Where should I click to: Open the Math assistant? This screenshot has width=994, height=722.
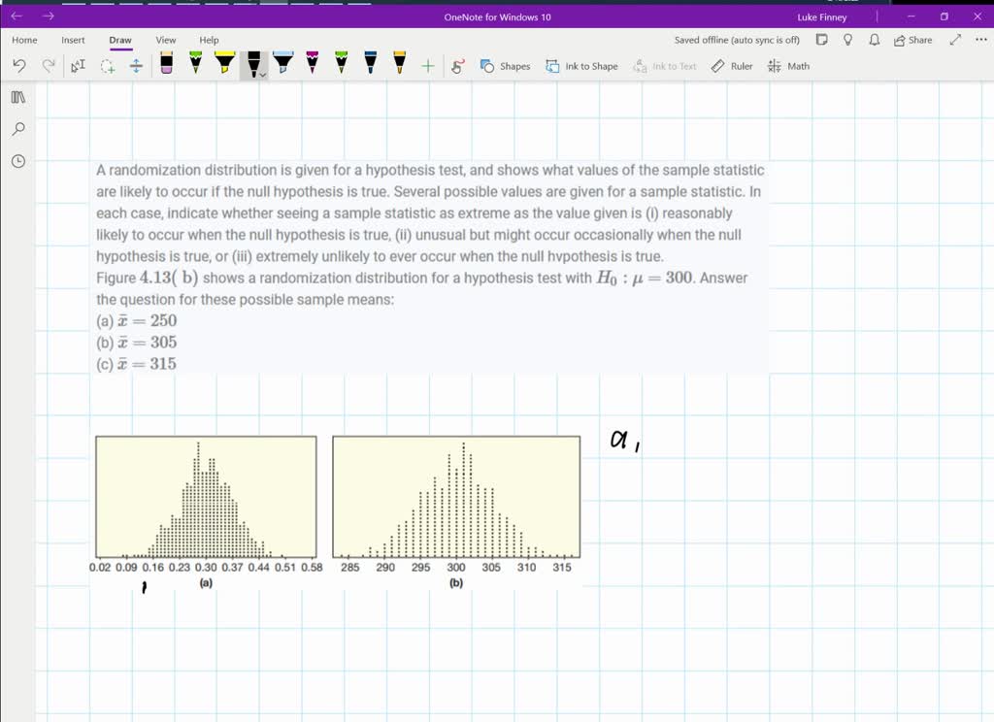[x=788, y=66]
